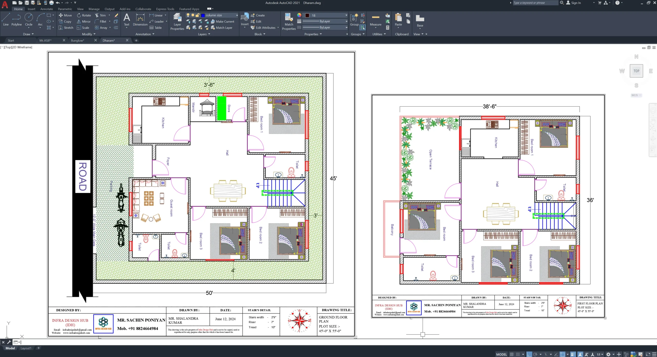657x357 pixels.
Task: Activate the Stretch tool
Action: [66, 27]
